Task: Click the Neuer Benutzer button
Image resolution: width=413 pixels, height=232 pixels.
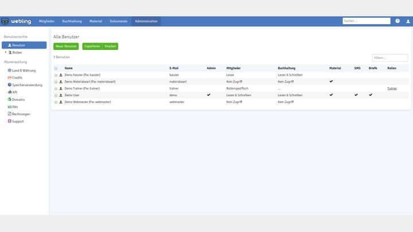Action: pos(66,46)
